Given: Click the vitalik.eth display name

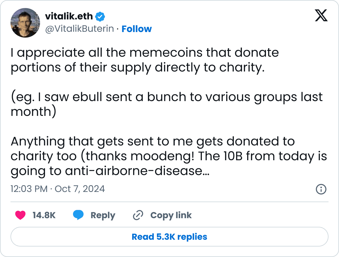Looking at the screenshot, I should coord(69,15).
